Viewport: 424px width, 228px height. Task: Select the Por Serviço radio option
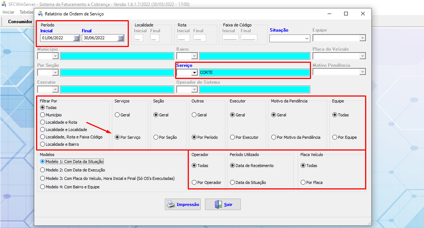pos(117,137)
